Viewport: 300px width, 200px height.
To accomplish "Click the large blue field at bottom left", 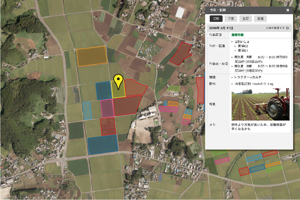I will point(103,144).
